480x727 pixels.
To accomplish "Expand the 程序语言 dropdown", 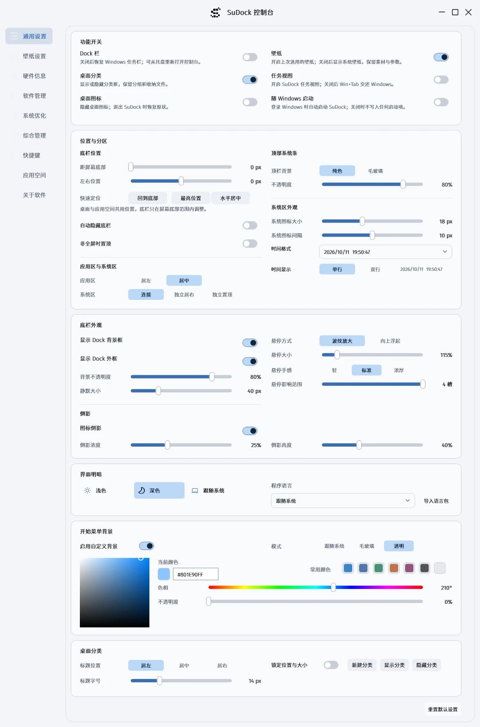I will [343, 501].
